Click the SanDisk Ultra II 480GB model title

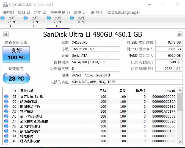pos(92,34)
